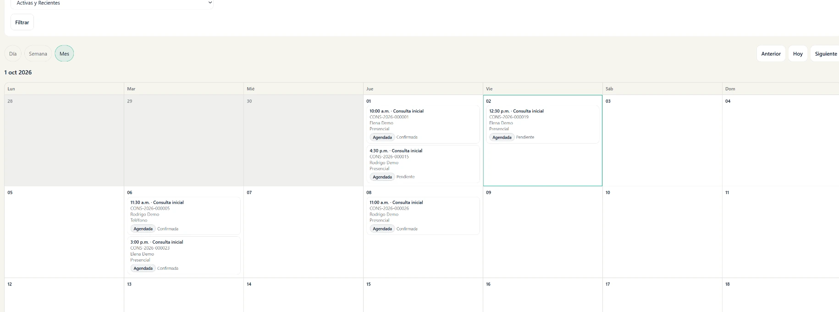The image size is (839, 312).
Task: Select day 09 in the calendar
Action: click(x=542, y=232)
